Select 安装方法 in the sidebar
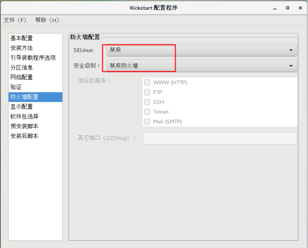The width and height of the screenshot is (308, 248). pos(36,48)
